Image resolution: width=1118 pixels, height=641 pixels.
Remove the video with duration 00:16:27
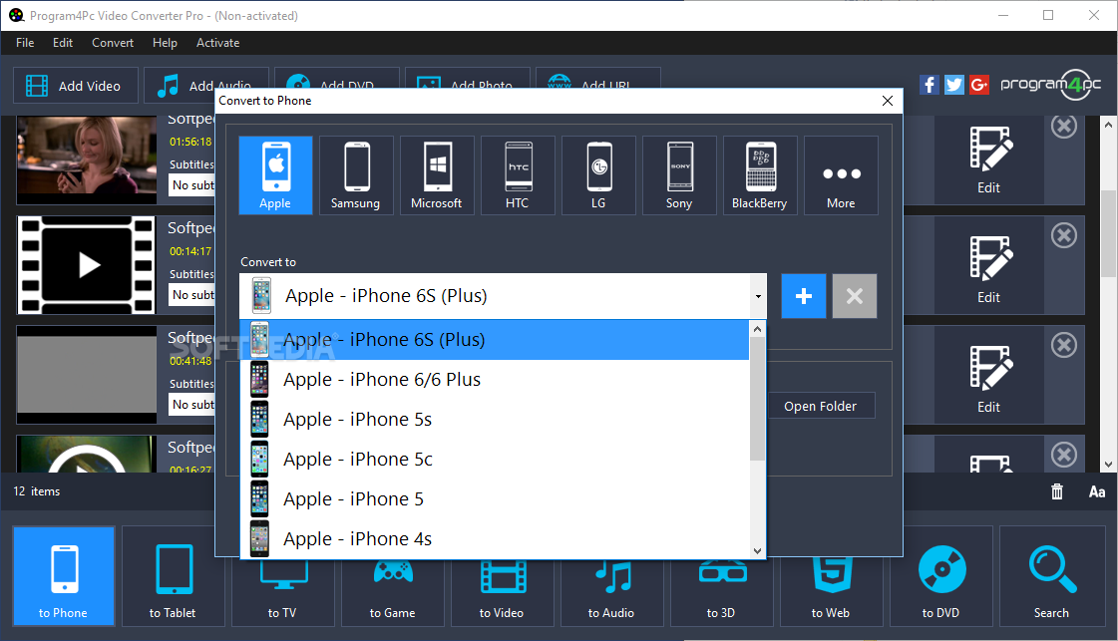click(1064, 455)
